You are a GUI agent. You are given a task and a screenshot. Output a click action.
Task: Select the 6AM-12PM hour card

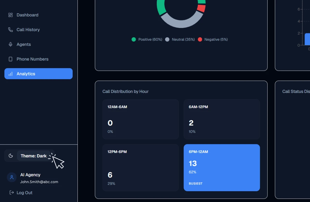222,119
